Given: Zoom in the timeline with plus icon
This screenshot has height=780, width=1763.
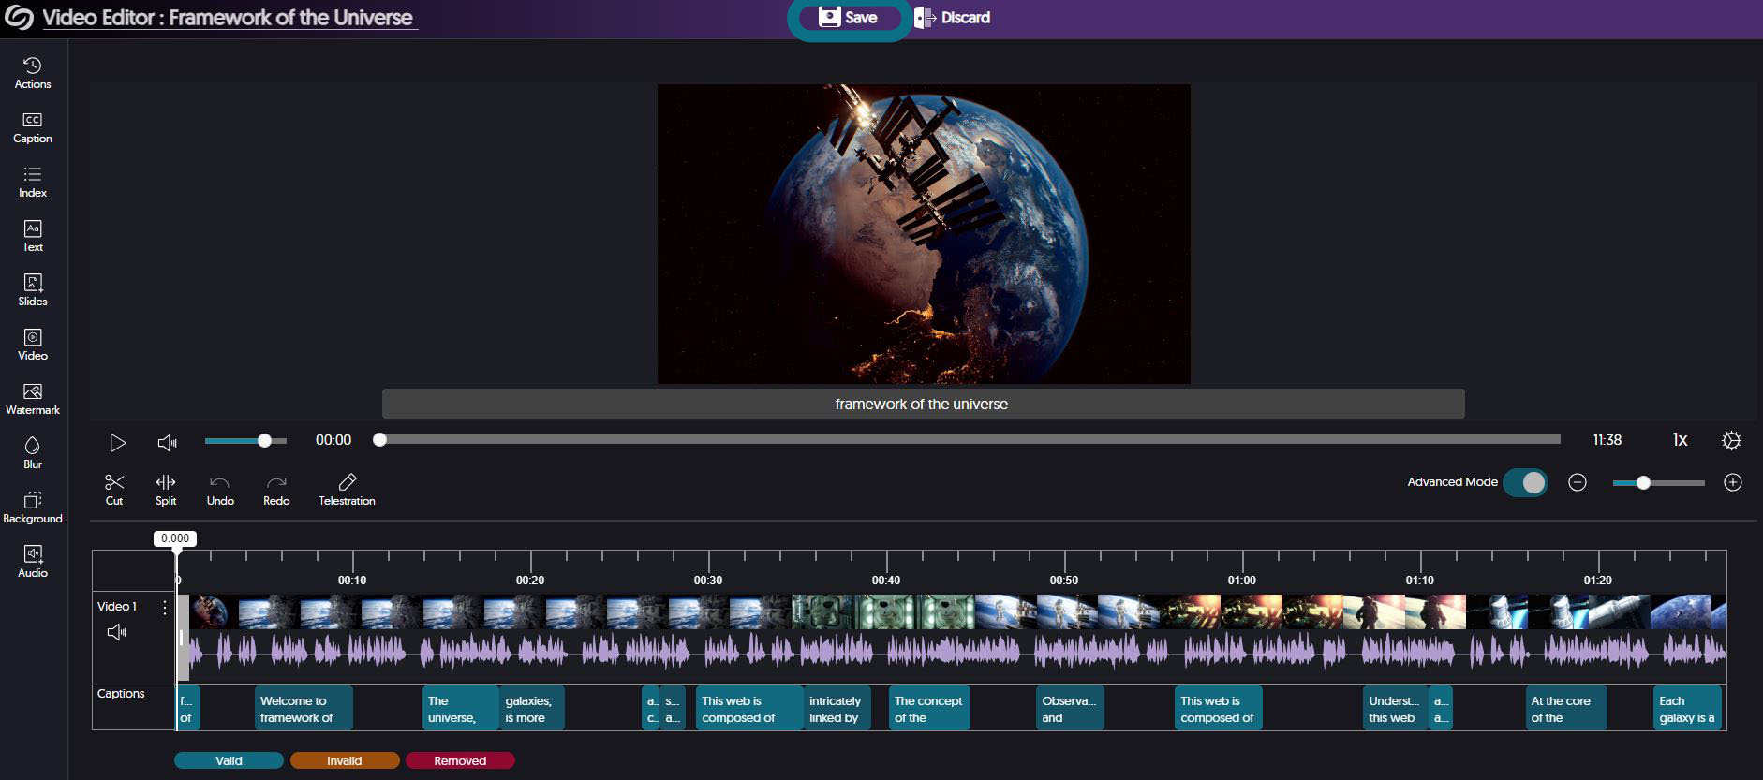Looking at the screenshot, I should tap(1733, 482).
